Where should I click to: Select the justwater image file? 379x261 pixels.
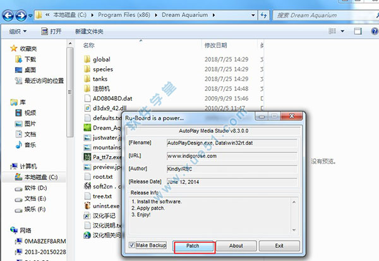coord(102,138)
